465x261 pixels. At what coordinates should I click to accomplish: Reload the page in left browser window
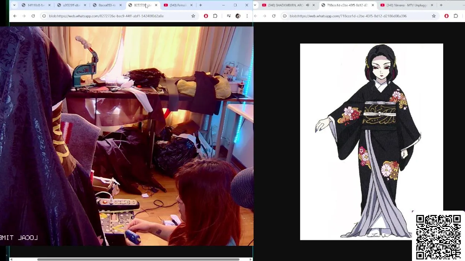[33, 16]
